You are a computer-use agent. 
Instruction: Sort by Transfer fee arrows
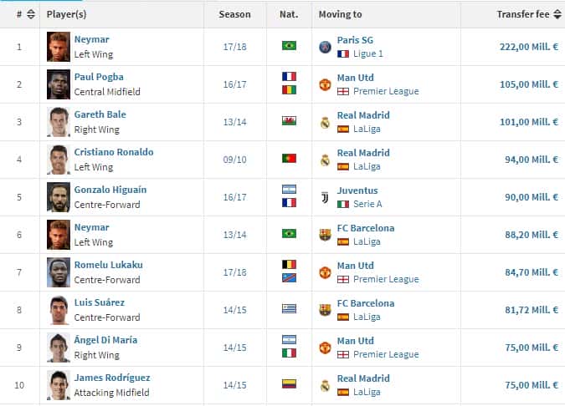(557, 14)
